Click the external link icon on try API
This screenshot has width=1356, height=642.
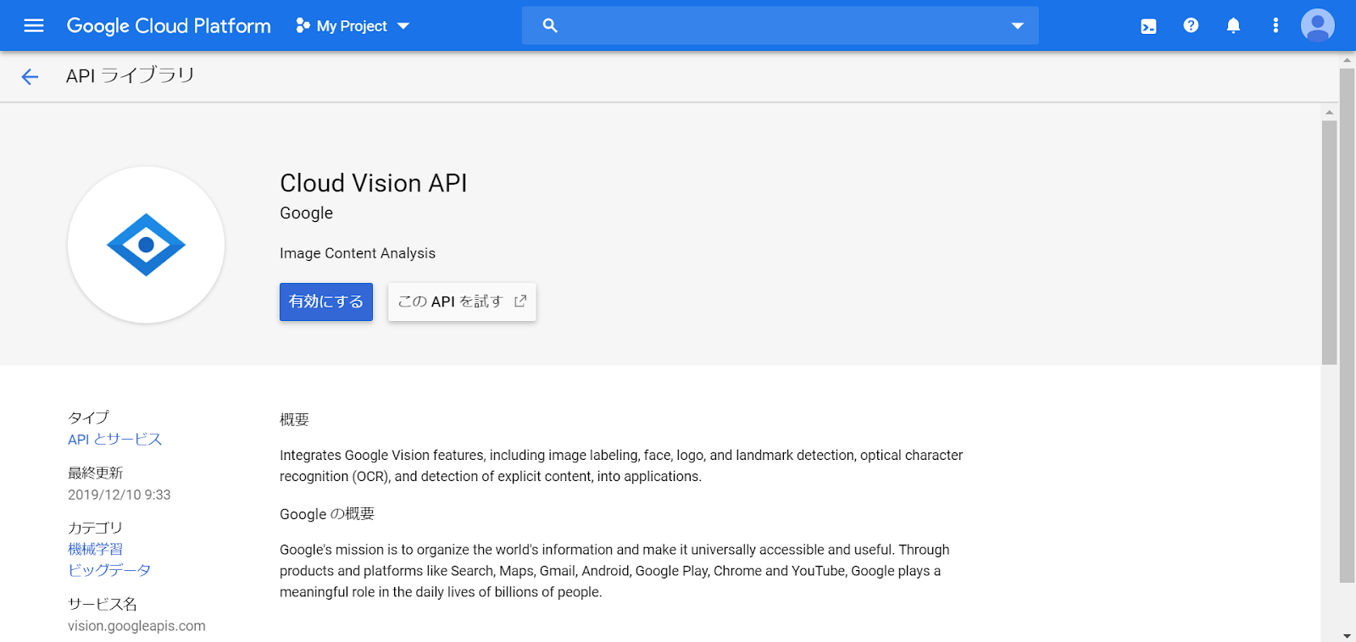(520, 301)
